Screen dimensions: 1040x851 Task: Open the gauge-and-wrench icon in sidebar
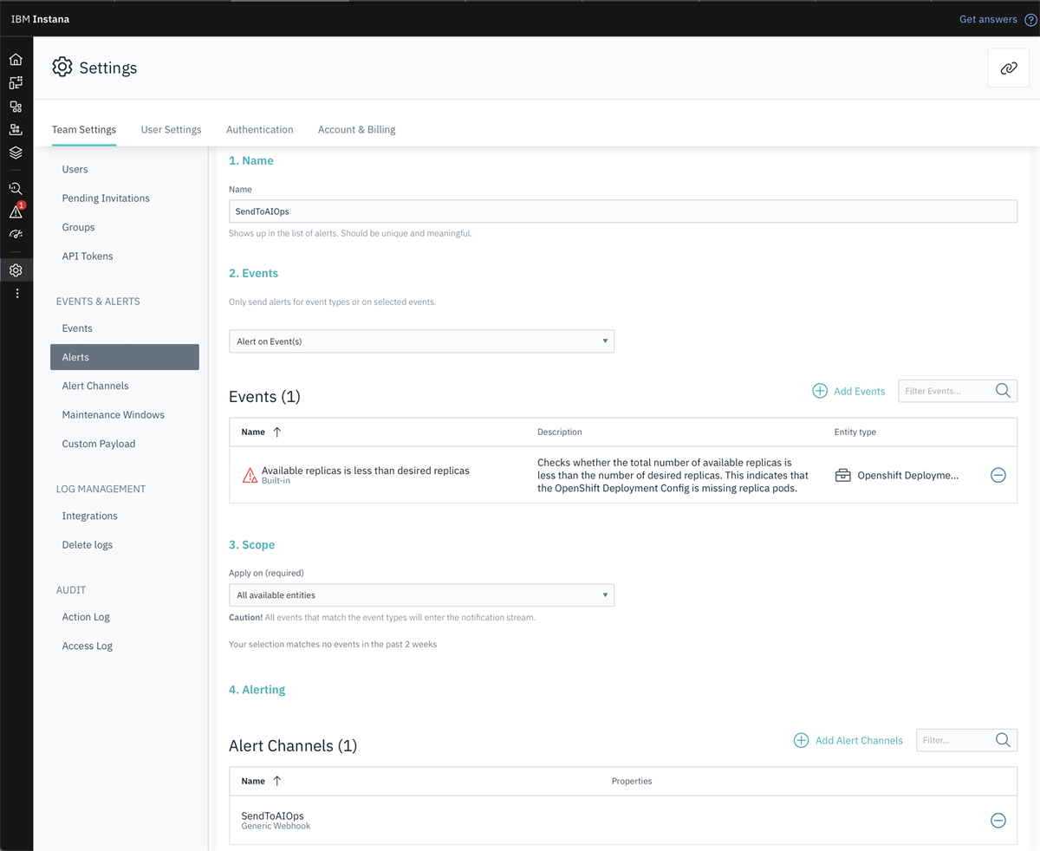coord(16,234)
